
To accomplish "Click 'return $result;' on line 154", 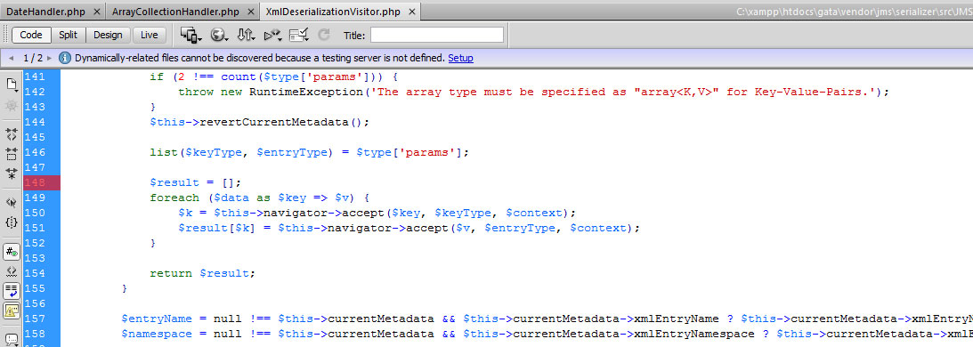I will [203, 274].
